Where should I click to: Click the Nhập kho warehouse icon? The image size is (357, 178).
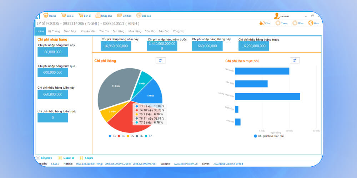coord(98,16)
